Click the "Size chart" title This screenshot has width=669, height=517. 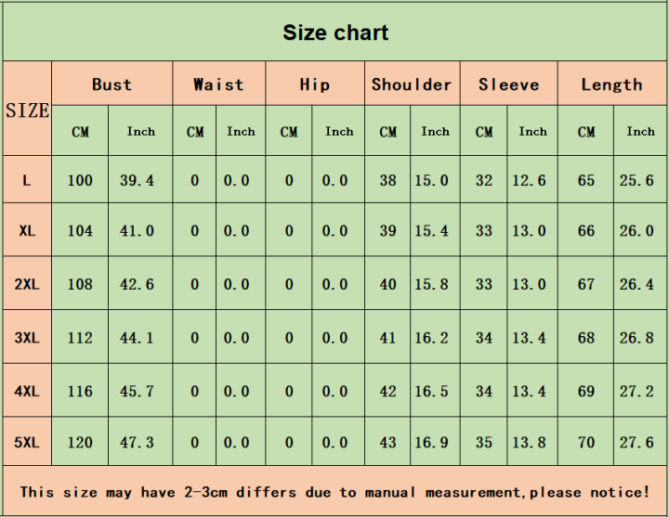point(335,32)
